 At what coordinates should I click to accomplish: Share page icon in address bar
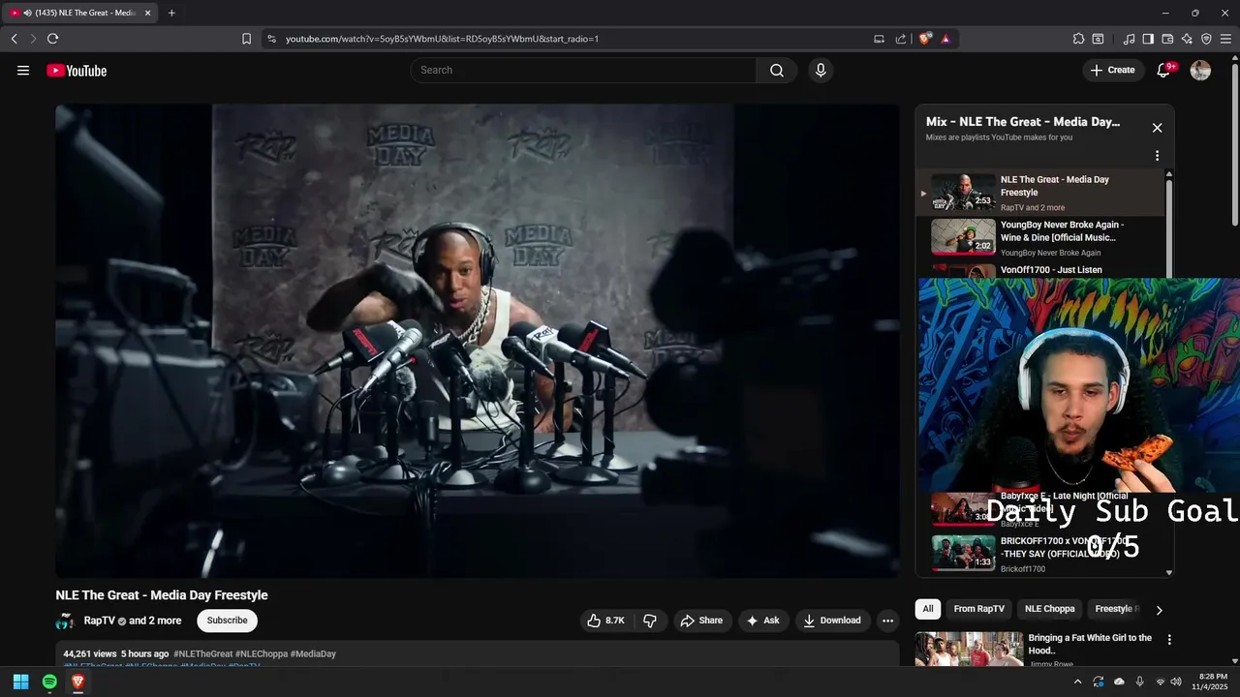(x=901, y=39)
